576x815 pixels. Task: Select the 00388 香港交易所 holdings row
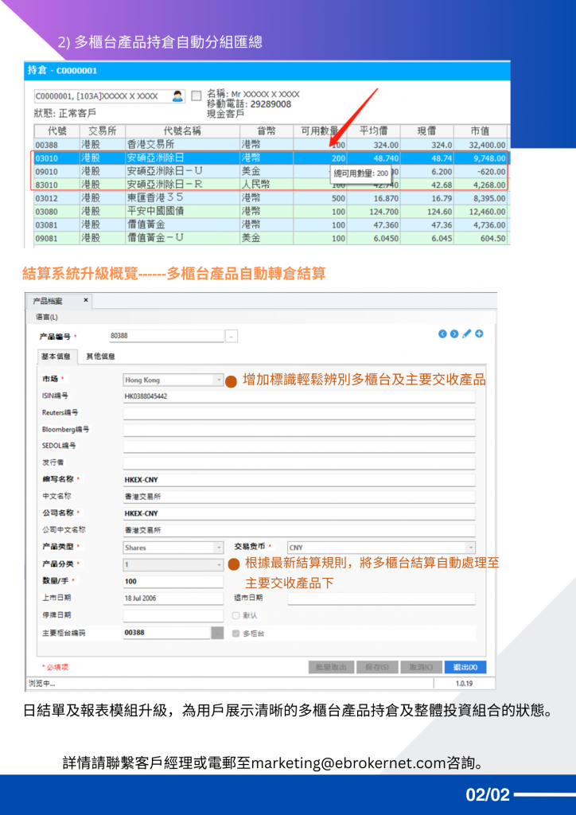pos(270,145)
